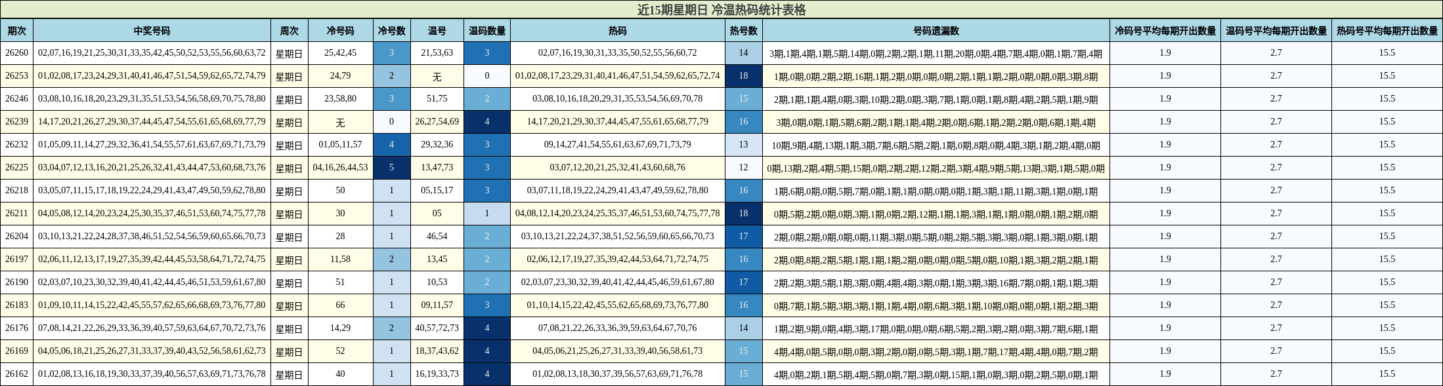
Task: Click warm numbers cell 26,27,54,69
Action: coord(437,122)
